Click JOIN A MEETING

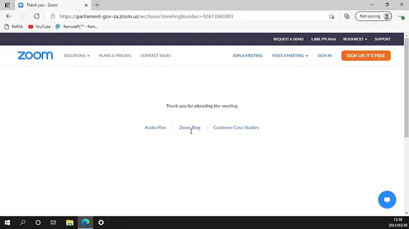point(247,56)
